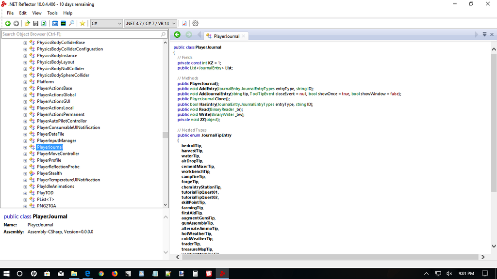Click the BinaryWriter type link

click(222, 114)
